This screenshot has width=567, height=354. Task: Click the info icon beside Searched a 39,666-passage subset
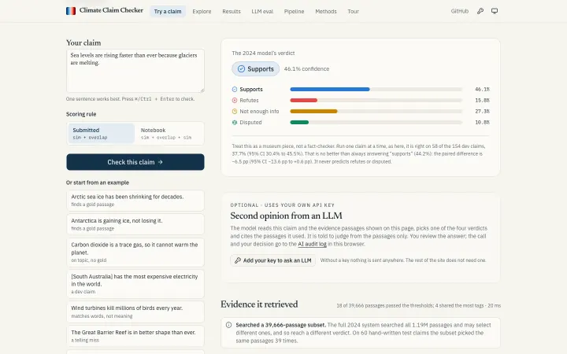coord(228,325)
